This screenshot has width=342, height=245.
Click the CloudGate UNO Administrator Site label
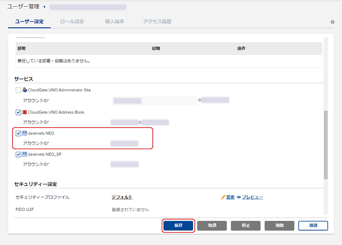[x=59, y=90]
